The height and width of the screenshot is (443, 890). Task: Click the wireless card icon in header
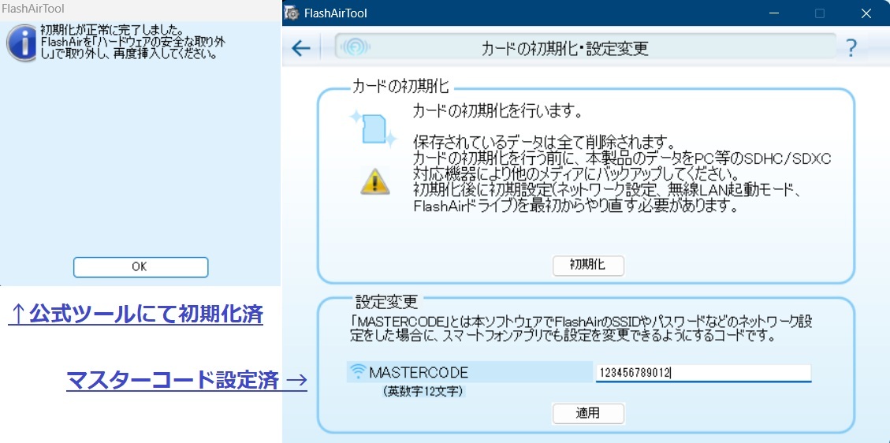point(356,47)
